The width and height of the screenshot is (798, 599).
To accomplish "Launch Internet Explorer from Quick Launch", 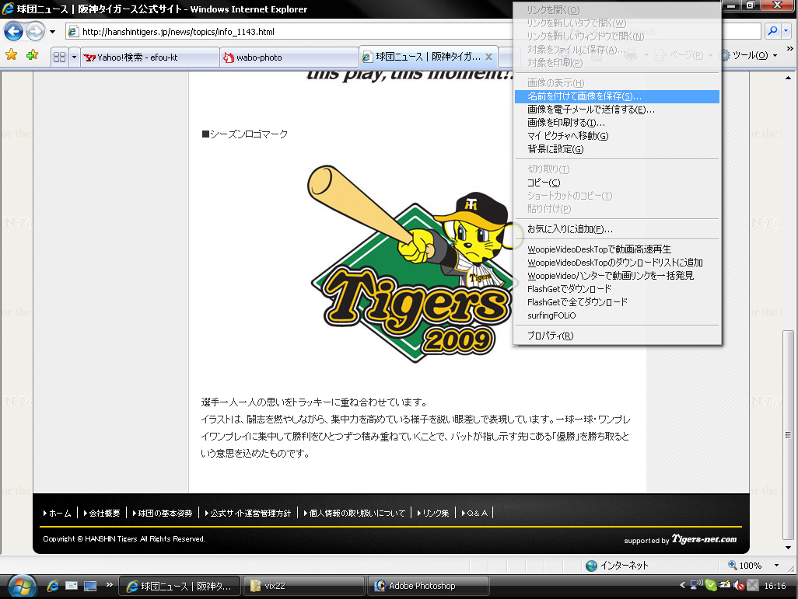I will tap(52, 586).
